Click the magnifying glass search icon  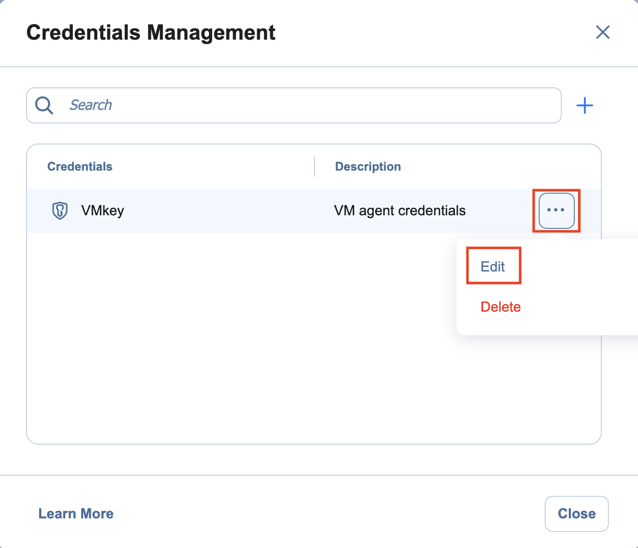click(44, 105)
